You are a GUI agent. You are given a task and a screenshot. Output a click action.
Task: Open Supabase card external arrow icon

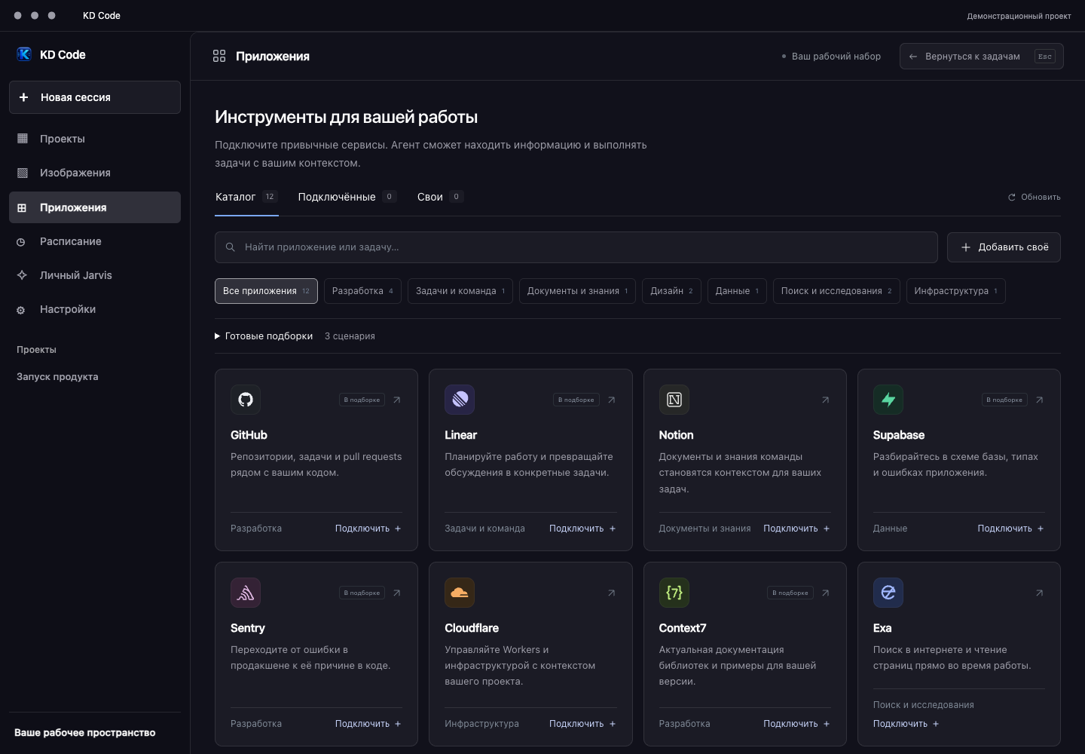1040,400
